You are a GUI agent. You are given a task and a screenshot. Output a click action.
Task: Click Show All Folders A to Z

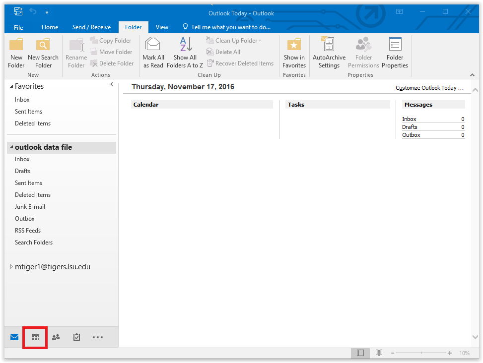tap(185, 53)
